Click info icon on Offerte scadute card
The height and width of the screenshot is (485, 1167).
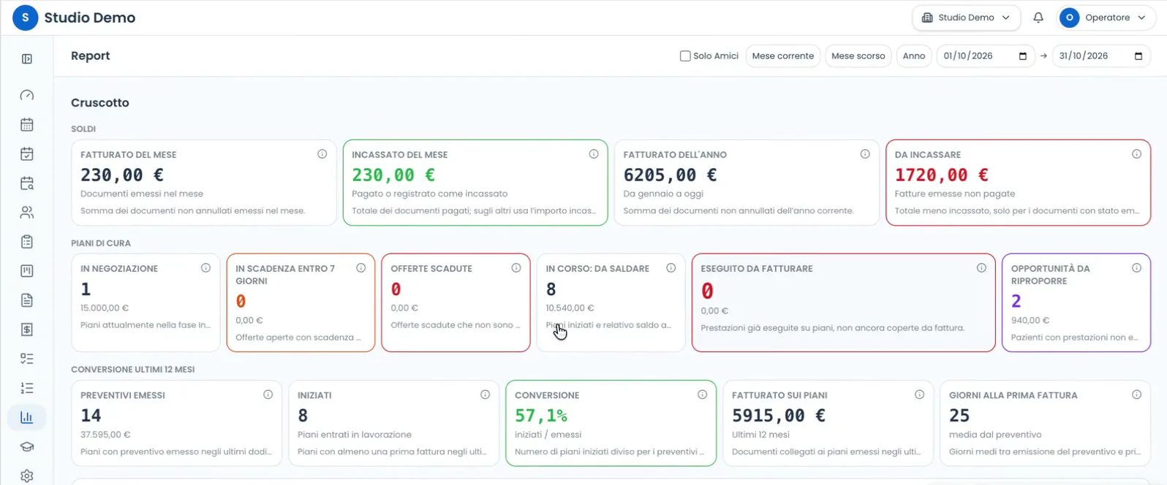(x=516, y=268)
